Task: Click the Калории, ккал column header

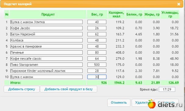Action: [116, 14]
